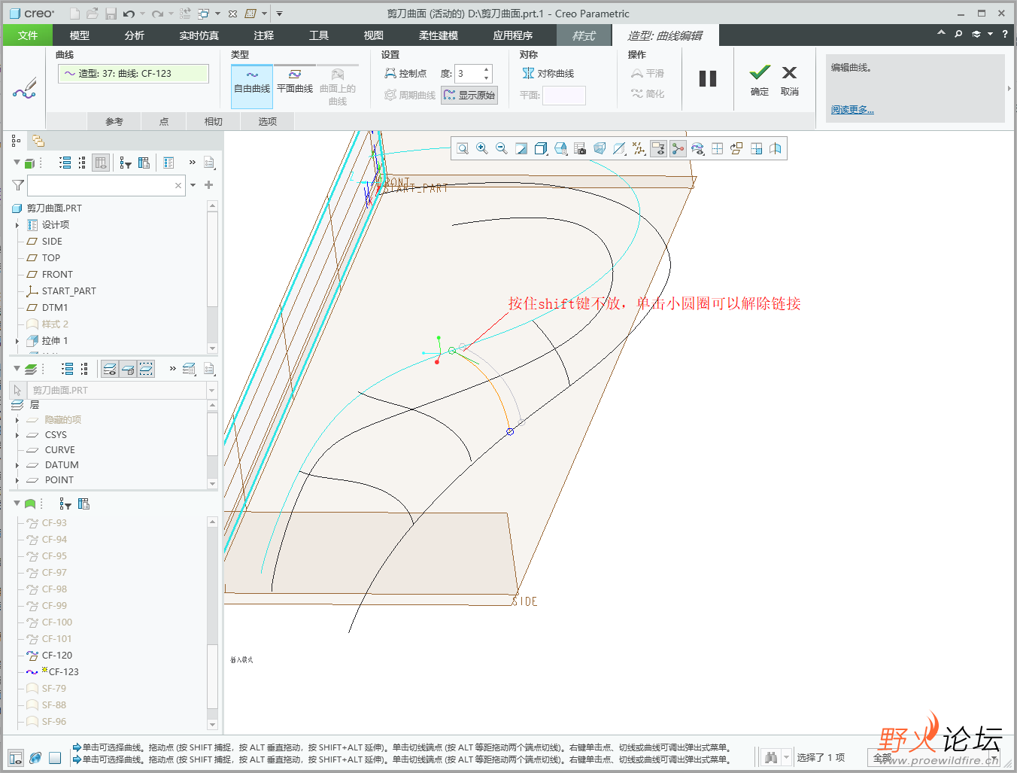Open the 参考 dashboard tab
Viewport: 1017px width, 773px height.
click(114, 121)
